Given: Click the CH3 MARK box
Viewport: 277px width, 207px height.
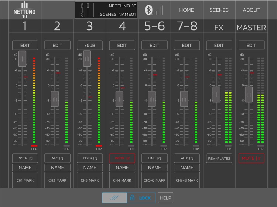Looking at the screenshot, I should click(90, 180).
